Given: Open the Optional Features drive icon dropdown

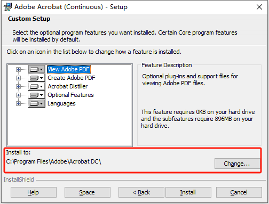Looking at the screenshot, I should tap(37, 95).
